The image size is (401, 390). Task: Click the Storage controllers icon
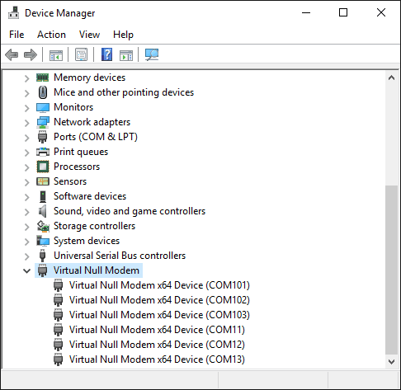pos(43,226)
